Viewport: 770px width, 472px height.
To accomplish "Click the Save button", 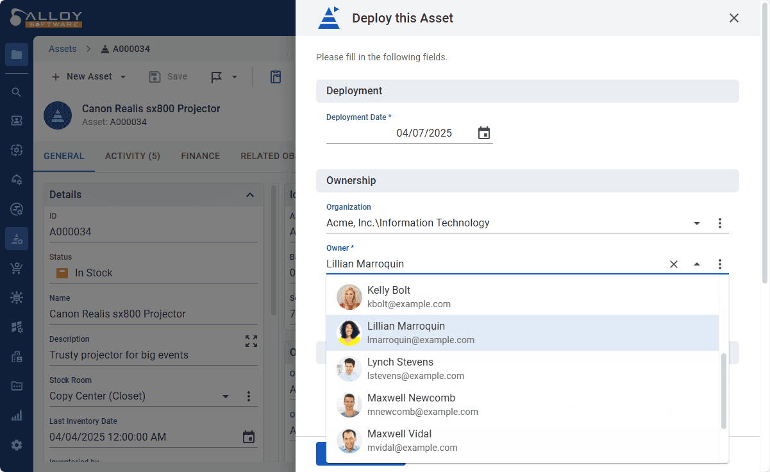I will tap(169, 76).
